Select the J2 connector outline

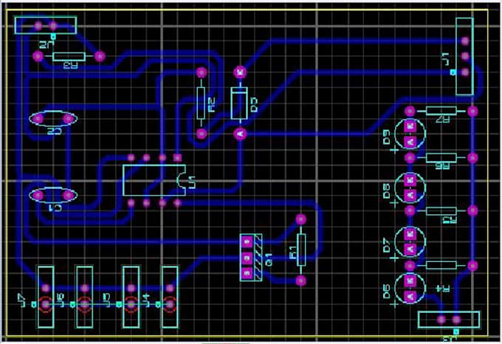click(x=46, y=25)
